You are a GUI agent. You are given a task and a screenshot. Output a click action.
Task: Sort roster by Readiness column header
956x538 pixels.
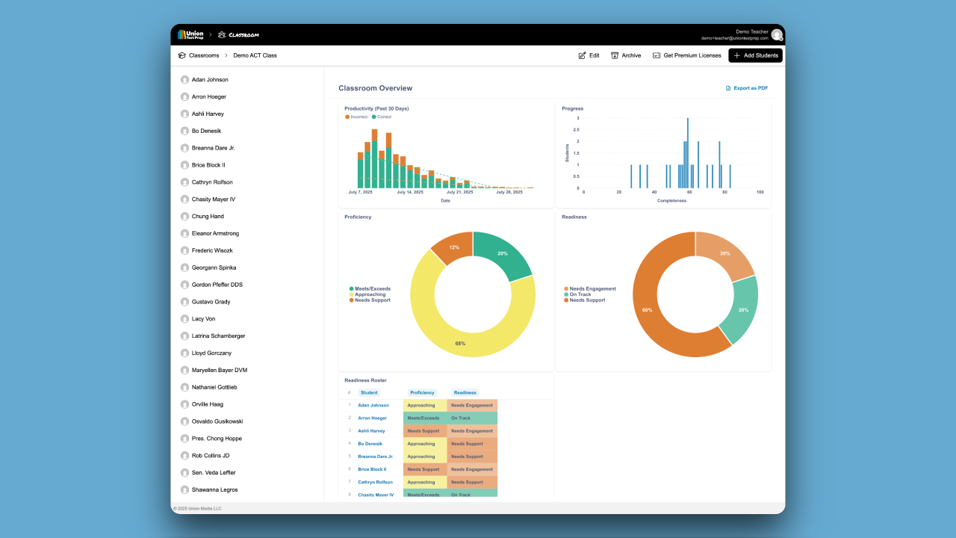click(465, 392)
